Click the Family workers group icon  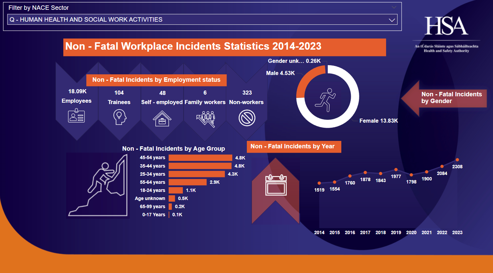(205, 119)
